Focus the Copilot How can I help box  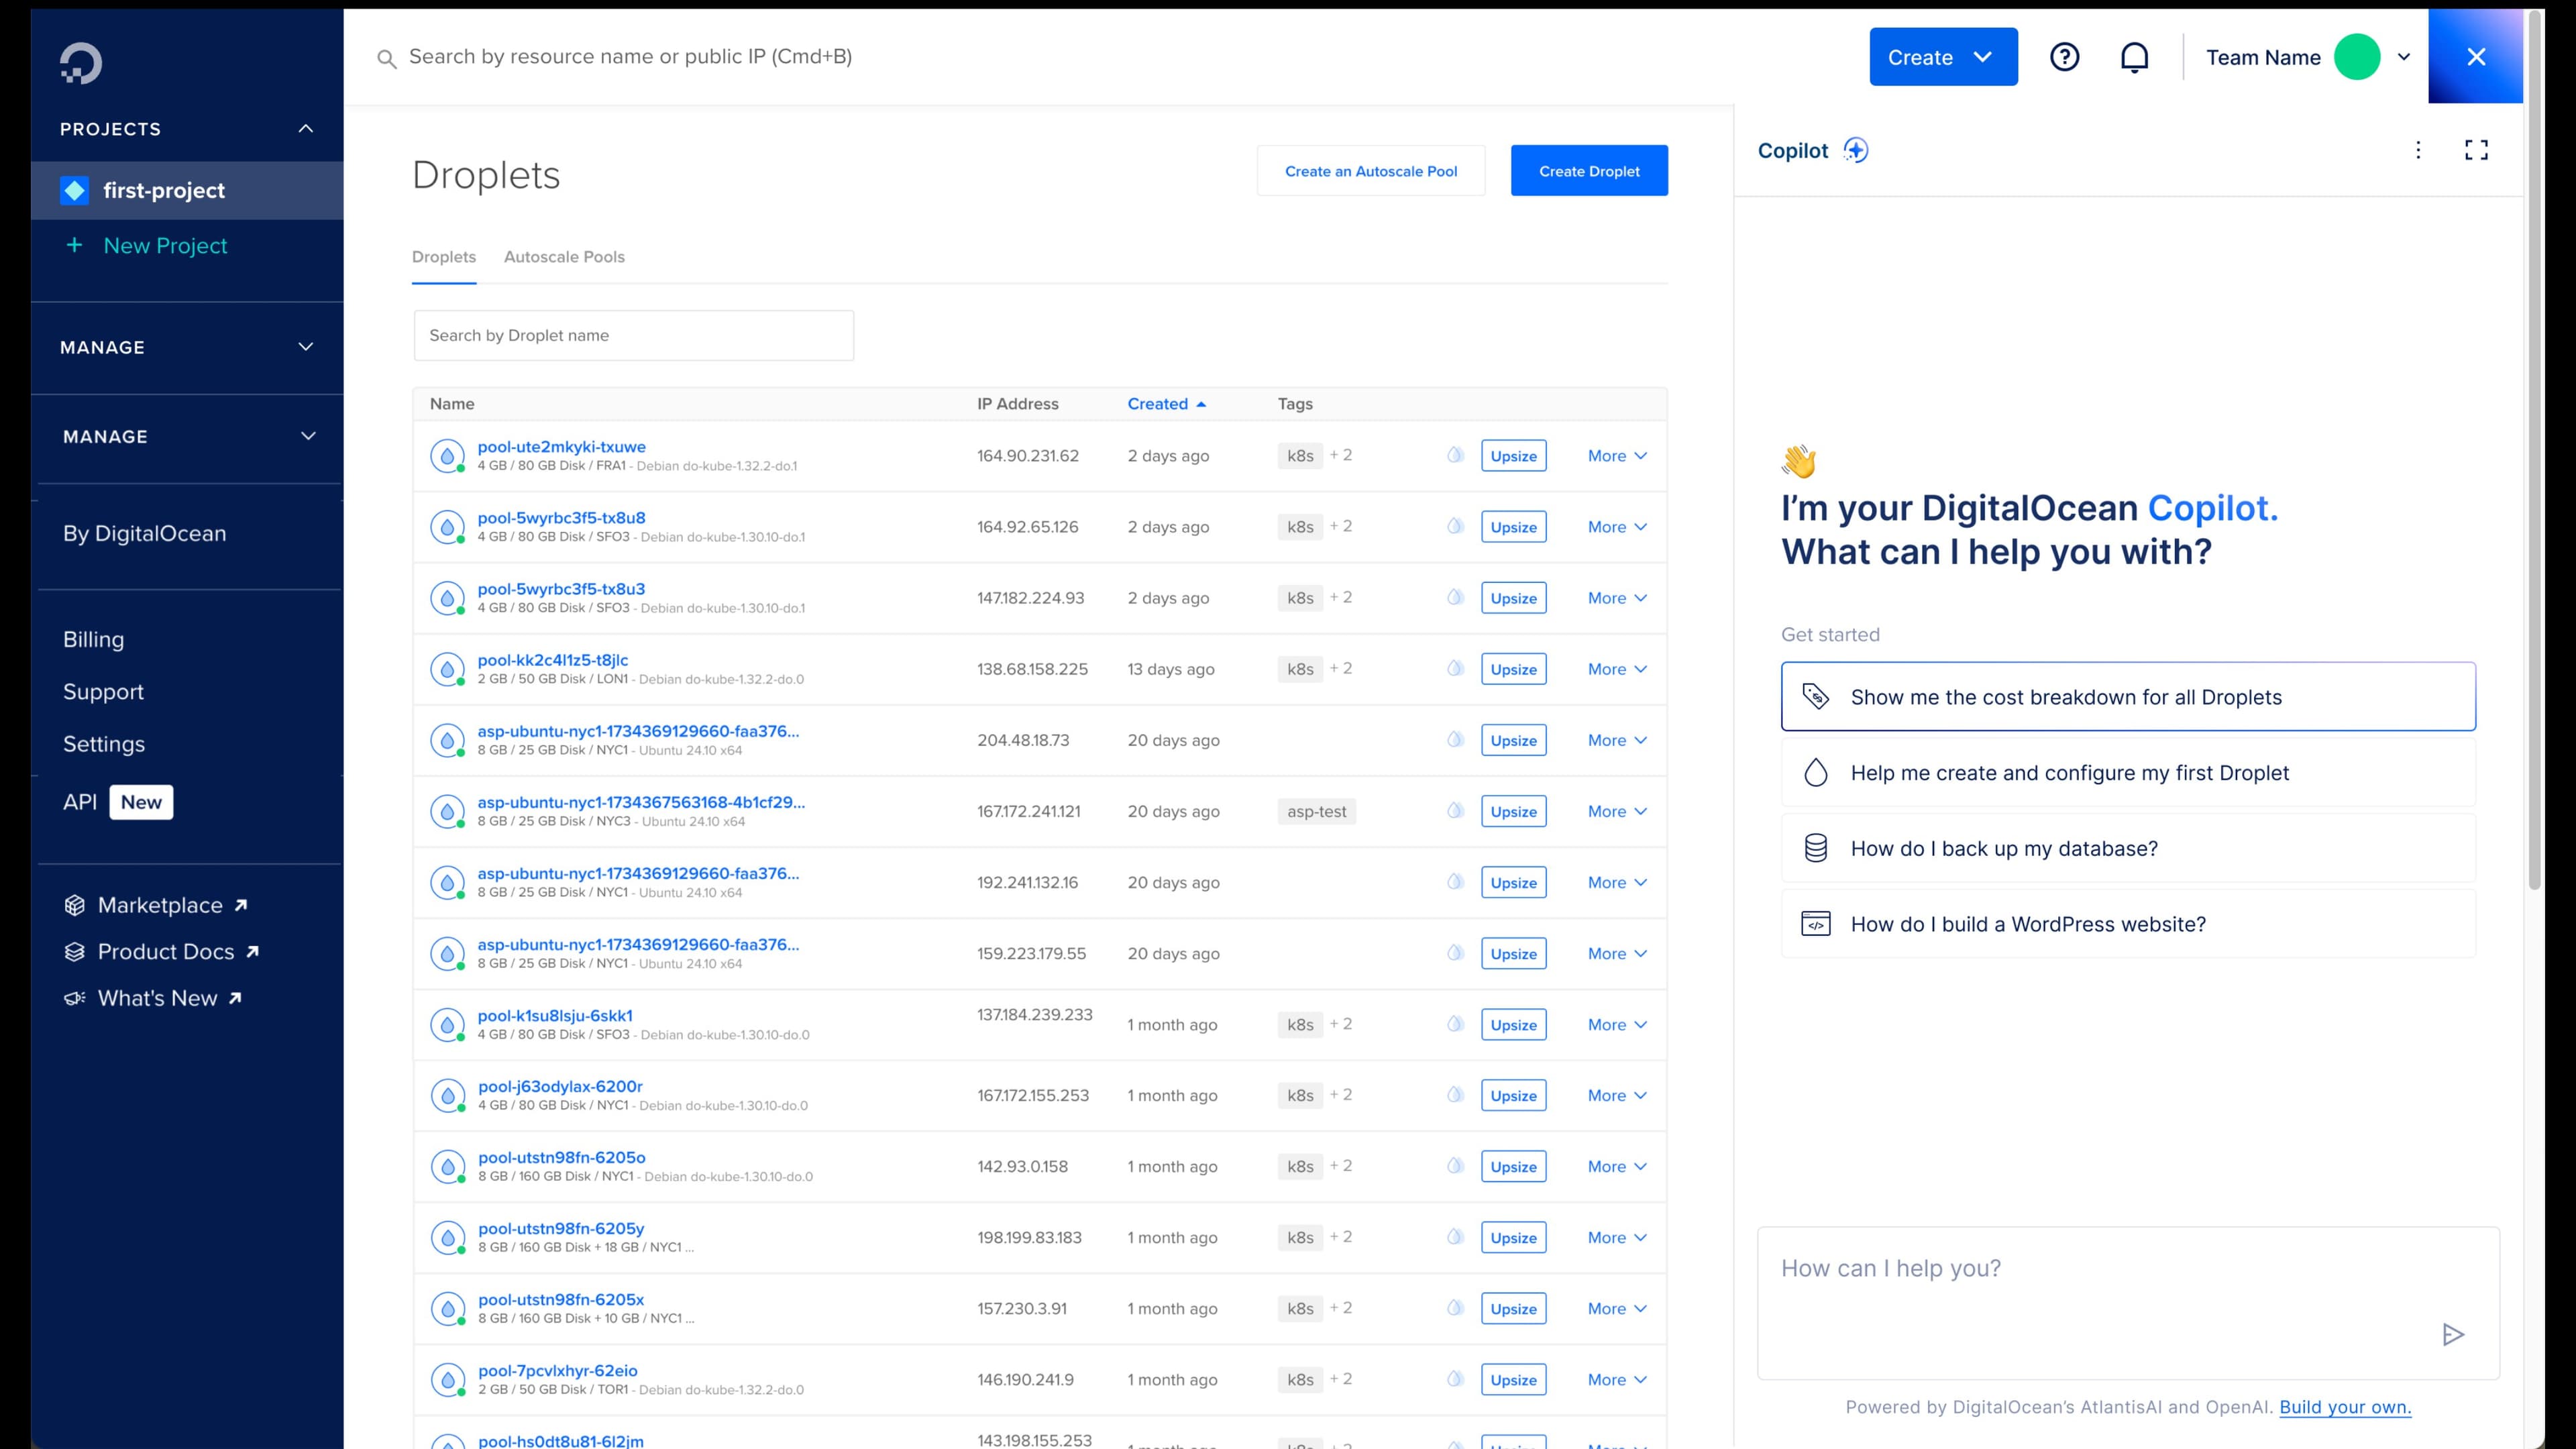click(x=2128, y=1303)
